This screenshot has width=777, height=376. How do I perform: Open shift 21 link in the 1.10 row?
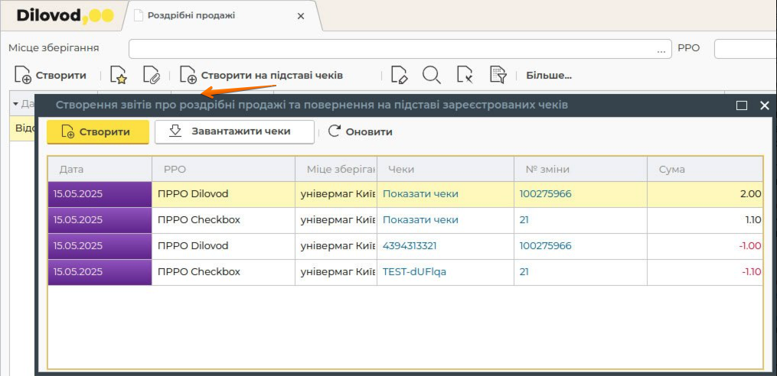point(524,219)
